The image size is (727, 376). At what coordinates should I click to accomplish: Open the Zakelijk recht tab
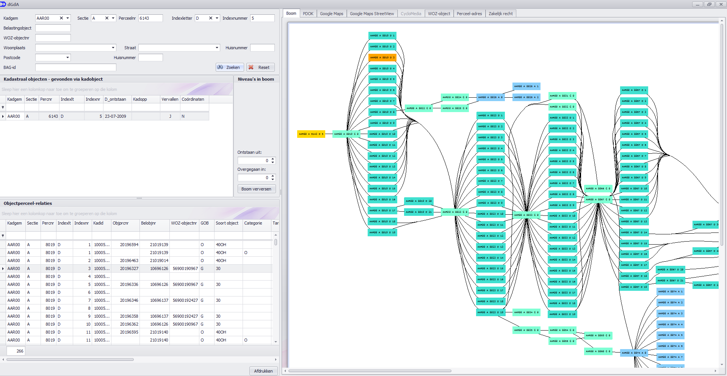pos(500,14)
